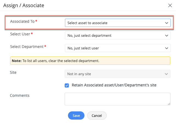Click the Note about listing all users
Image resolution: width=176 pixels, height=124 pixels.
click(x=90, y=61)
